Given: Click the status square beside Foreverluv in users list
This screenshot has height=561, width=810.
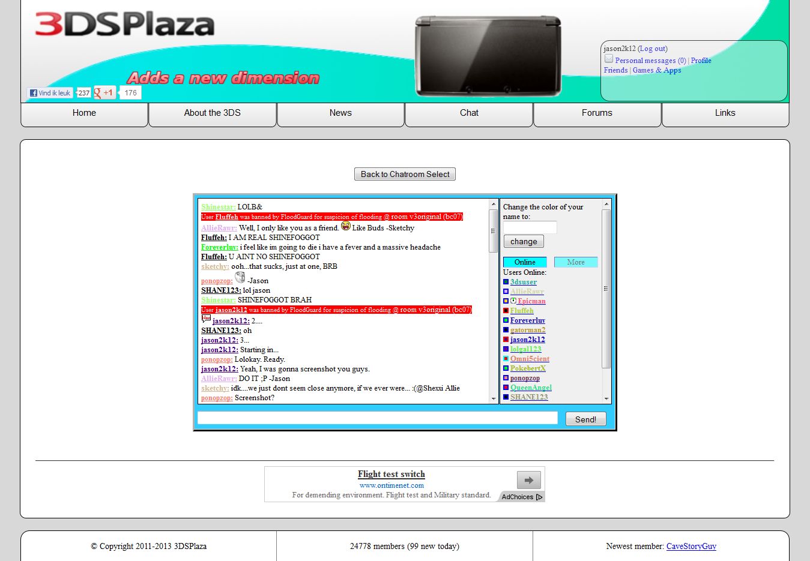Looking at the screenshot, I should pyautogui.click(x=506, y=320).
